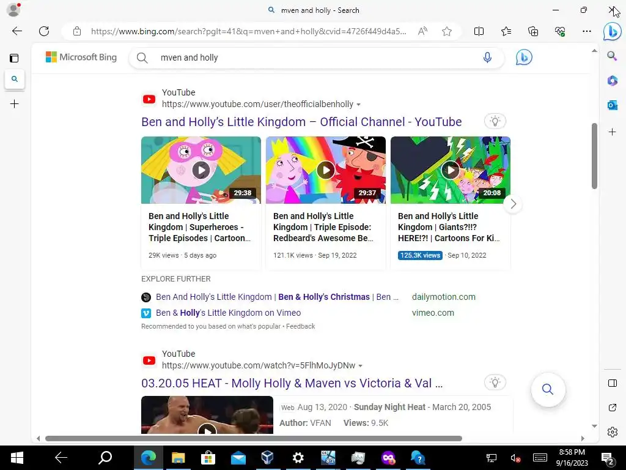Image resolution: width=626 pixels, height=470 pixels.
Task: Expand theofficialbenholly URL dropdown arrow
Action: tap(358, 105)
